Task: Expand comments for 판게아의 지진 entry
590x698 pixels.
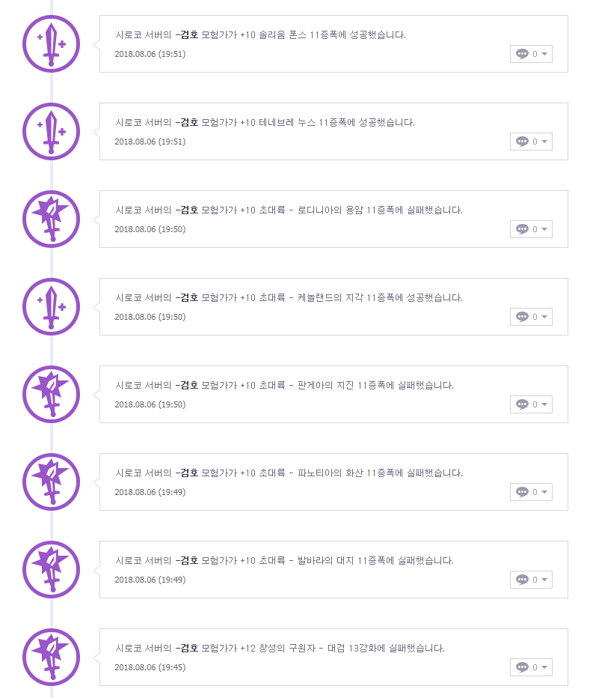Action: pos(531,404)
